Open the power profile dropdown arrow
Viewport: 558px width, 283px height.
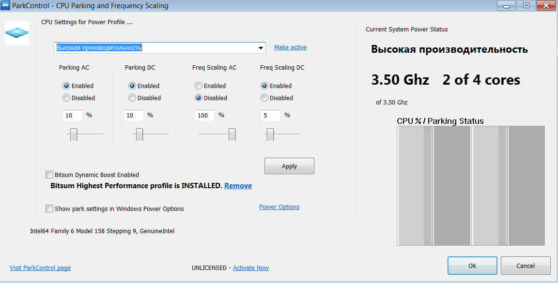[261, 47]
